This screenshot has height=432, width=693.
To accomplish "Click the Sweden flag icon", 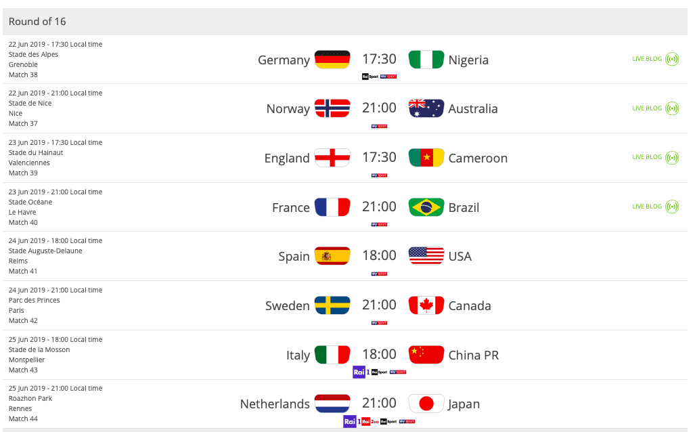I will coord(332,305).
